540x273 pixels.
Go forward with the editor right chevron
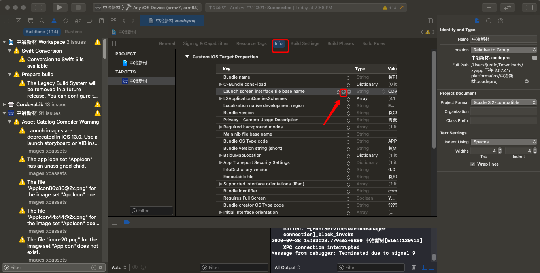point(133,21)
